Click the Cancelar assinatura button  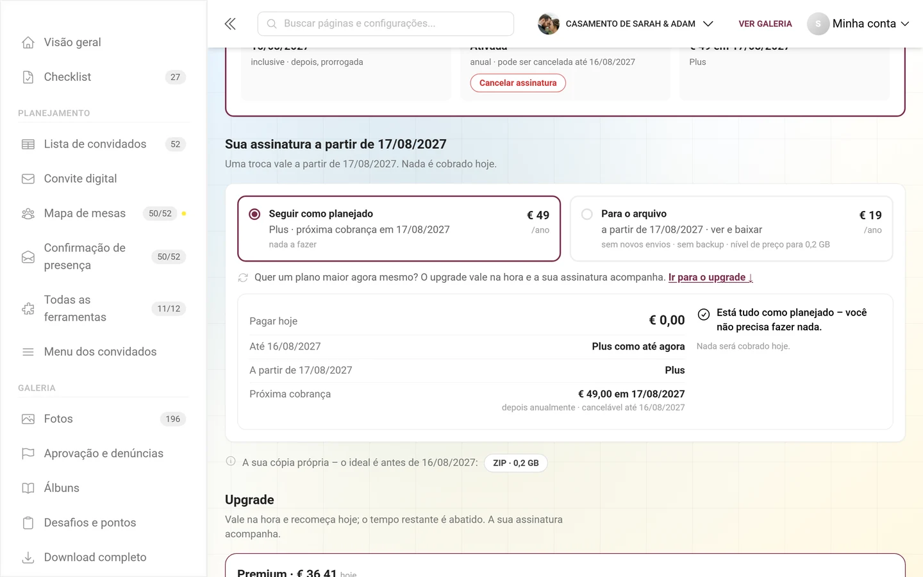point(518,83)
